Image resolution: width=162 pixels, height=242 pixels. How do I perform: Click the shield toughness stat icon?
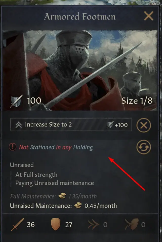pyautogui.click(x=55, y=224)
